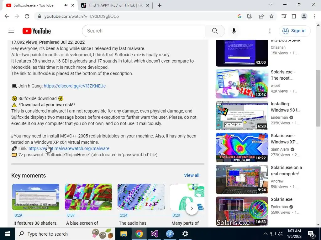321x240 pixels.
Task: Click the page vertical scrollbar thumb
Action: tap(318, 98)
